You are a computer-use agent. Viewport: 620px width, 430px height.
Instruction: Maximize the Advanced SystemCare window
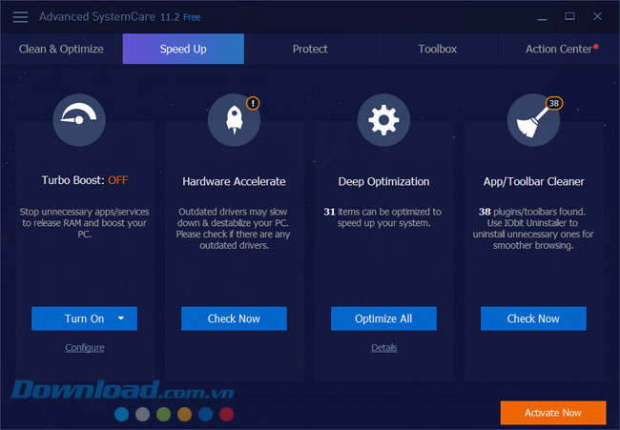569,16
